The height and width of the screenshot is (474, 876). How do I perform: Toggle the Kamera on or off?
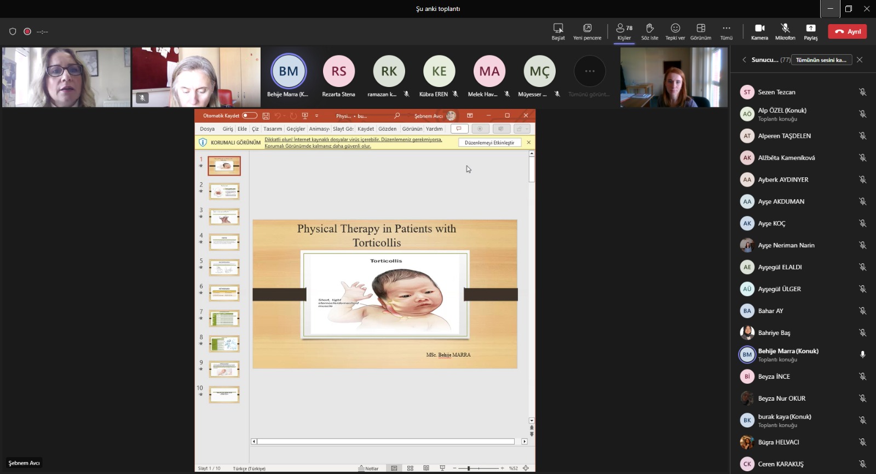click(x=759, y=31)
